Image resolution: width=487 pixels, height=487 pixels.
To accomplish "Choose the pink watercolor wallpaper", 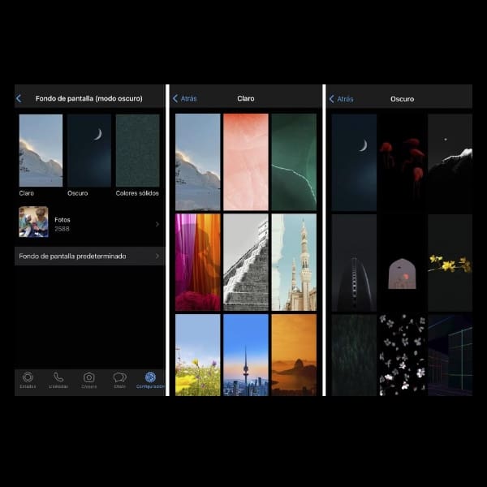I will [x=246, y=162].
